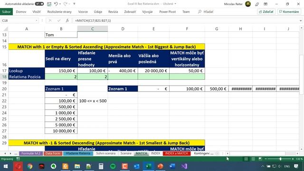Open the Súbor tab
The height and width of the screenshot is (171, 304).
[x=6, y=11]
